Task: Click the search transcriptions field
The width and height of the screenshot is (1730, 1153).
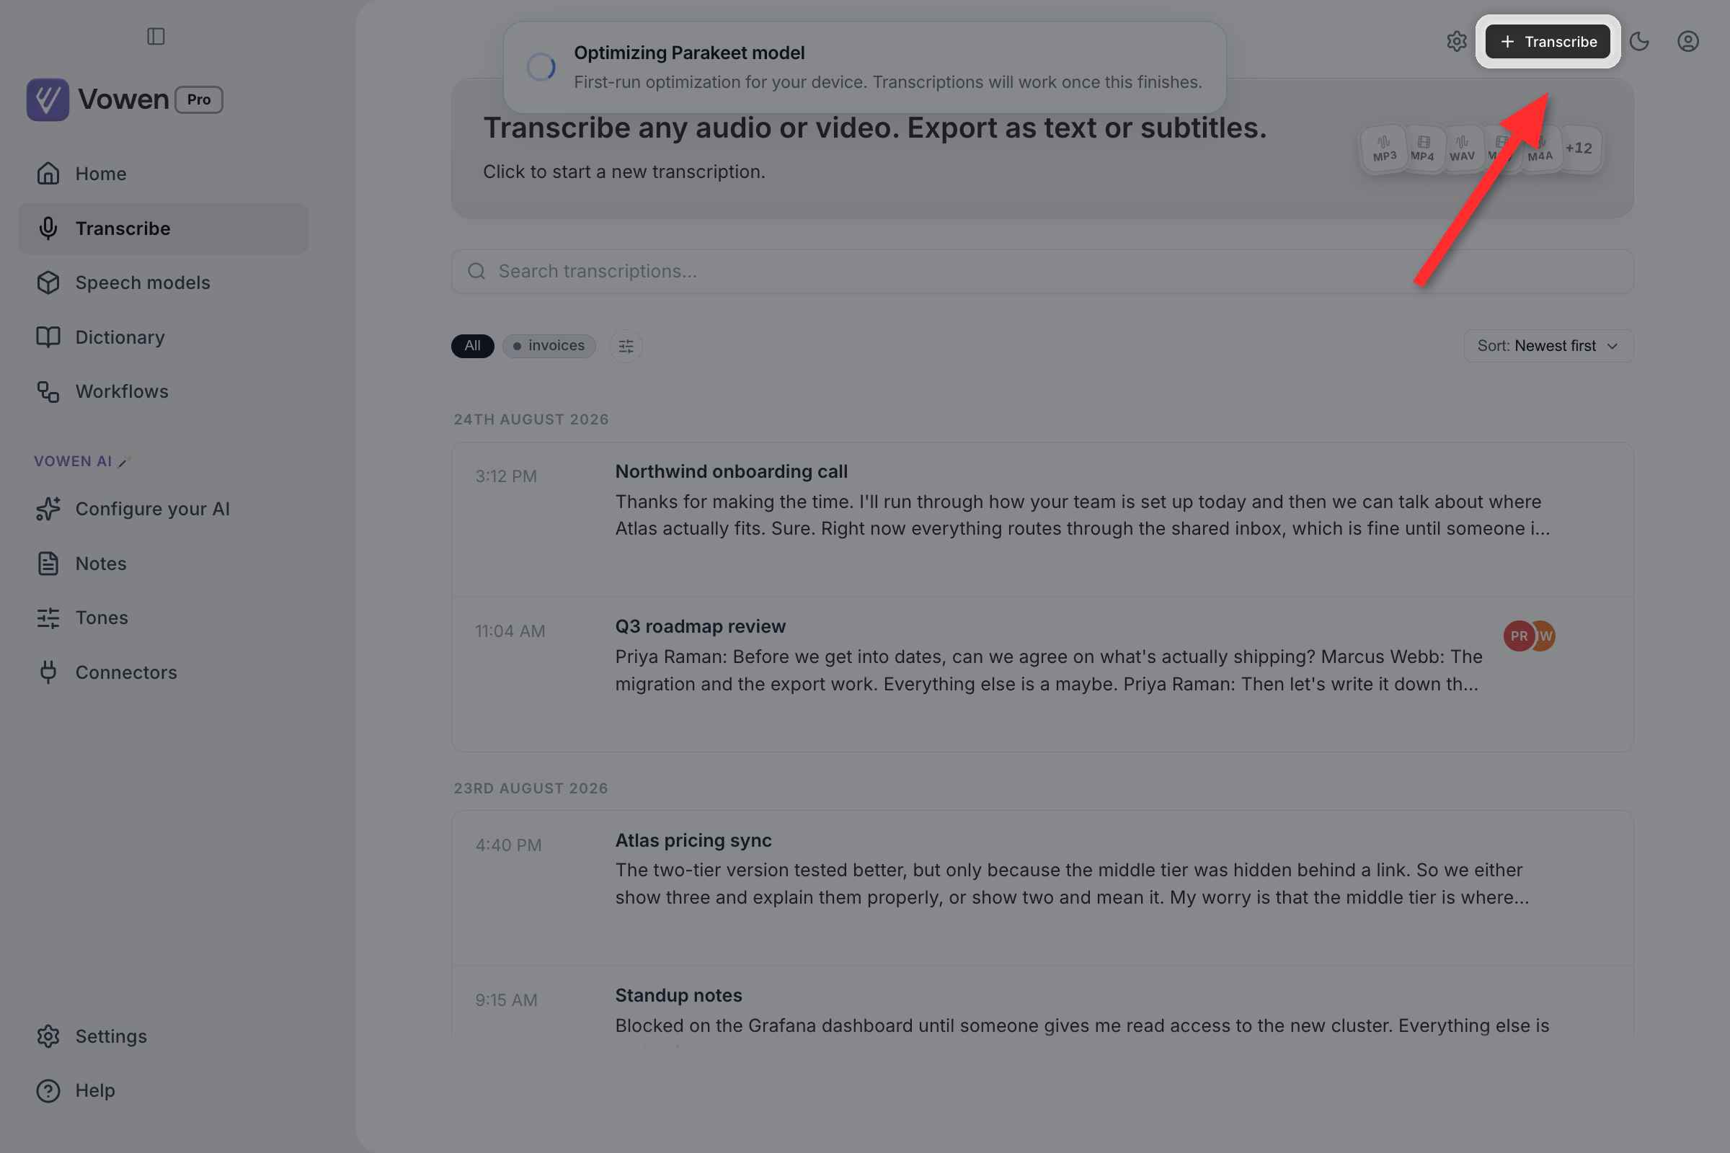Action: (x=1042, y=272)
